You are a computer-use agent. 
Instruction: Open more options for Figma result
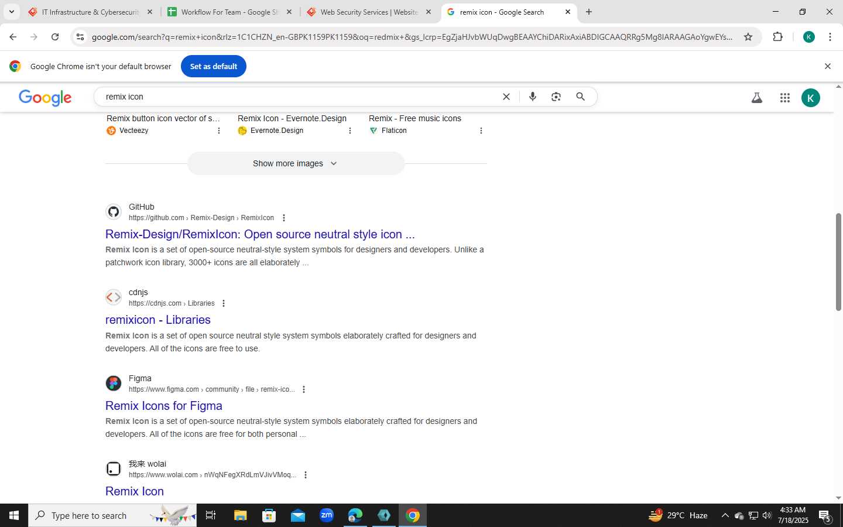point(304,389)
